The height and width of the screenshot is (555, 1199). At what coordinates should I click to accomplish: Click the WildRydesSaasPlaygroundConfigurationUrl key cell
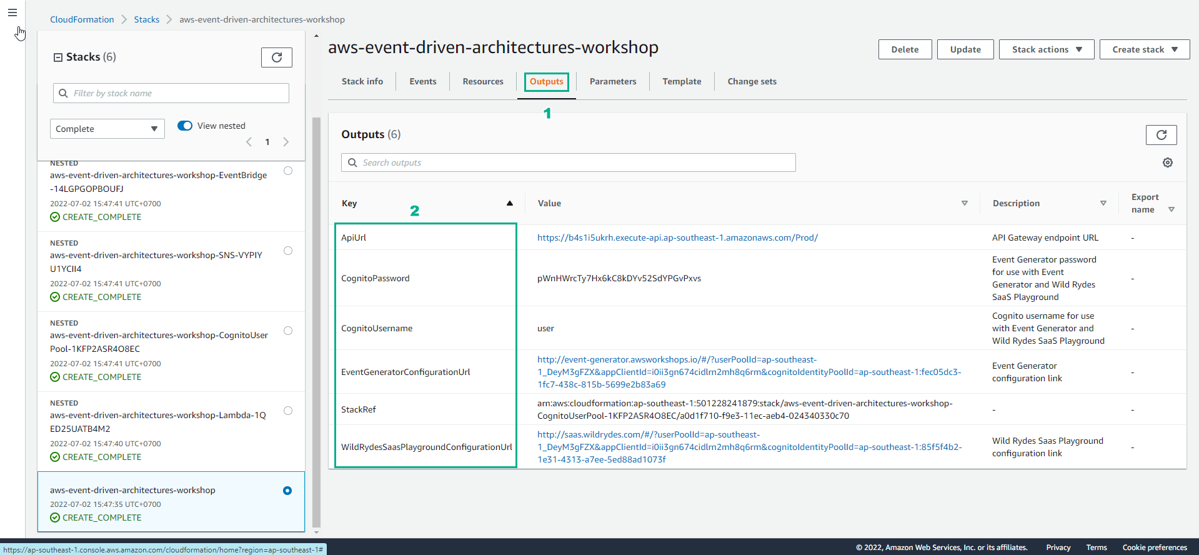[427, 447]
